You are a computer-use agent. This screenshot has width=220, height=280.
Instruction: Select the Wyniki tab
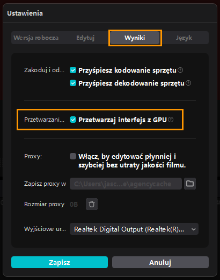(x=135, y=38)
